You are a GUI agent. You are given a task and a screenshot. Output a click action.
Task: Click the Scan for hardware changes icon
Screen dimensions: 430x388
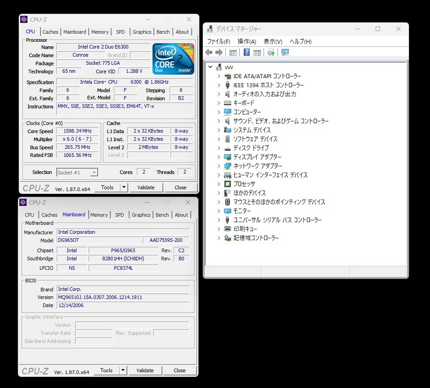[270, 52]
